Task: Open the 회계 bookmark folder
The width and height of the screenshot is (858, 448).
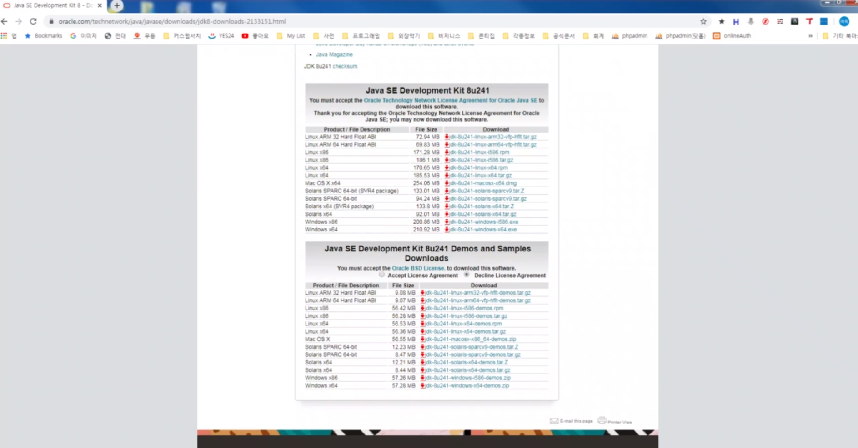Action: (x=593, y=36)
